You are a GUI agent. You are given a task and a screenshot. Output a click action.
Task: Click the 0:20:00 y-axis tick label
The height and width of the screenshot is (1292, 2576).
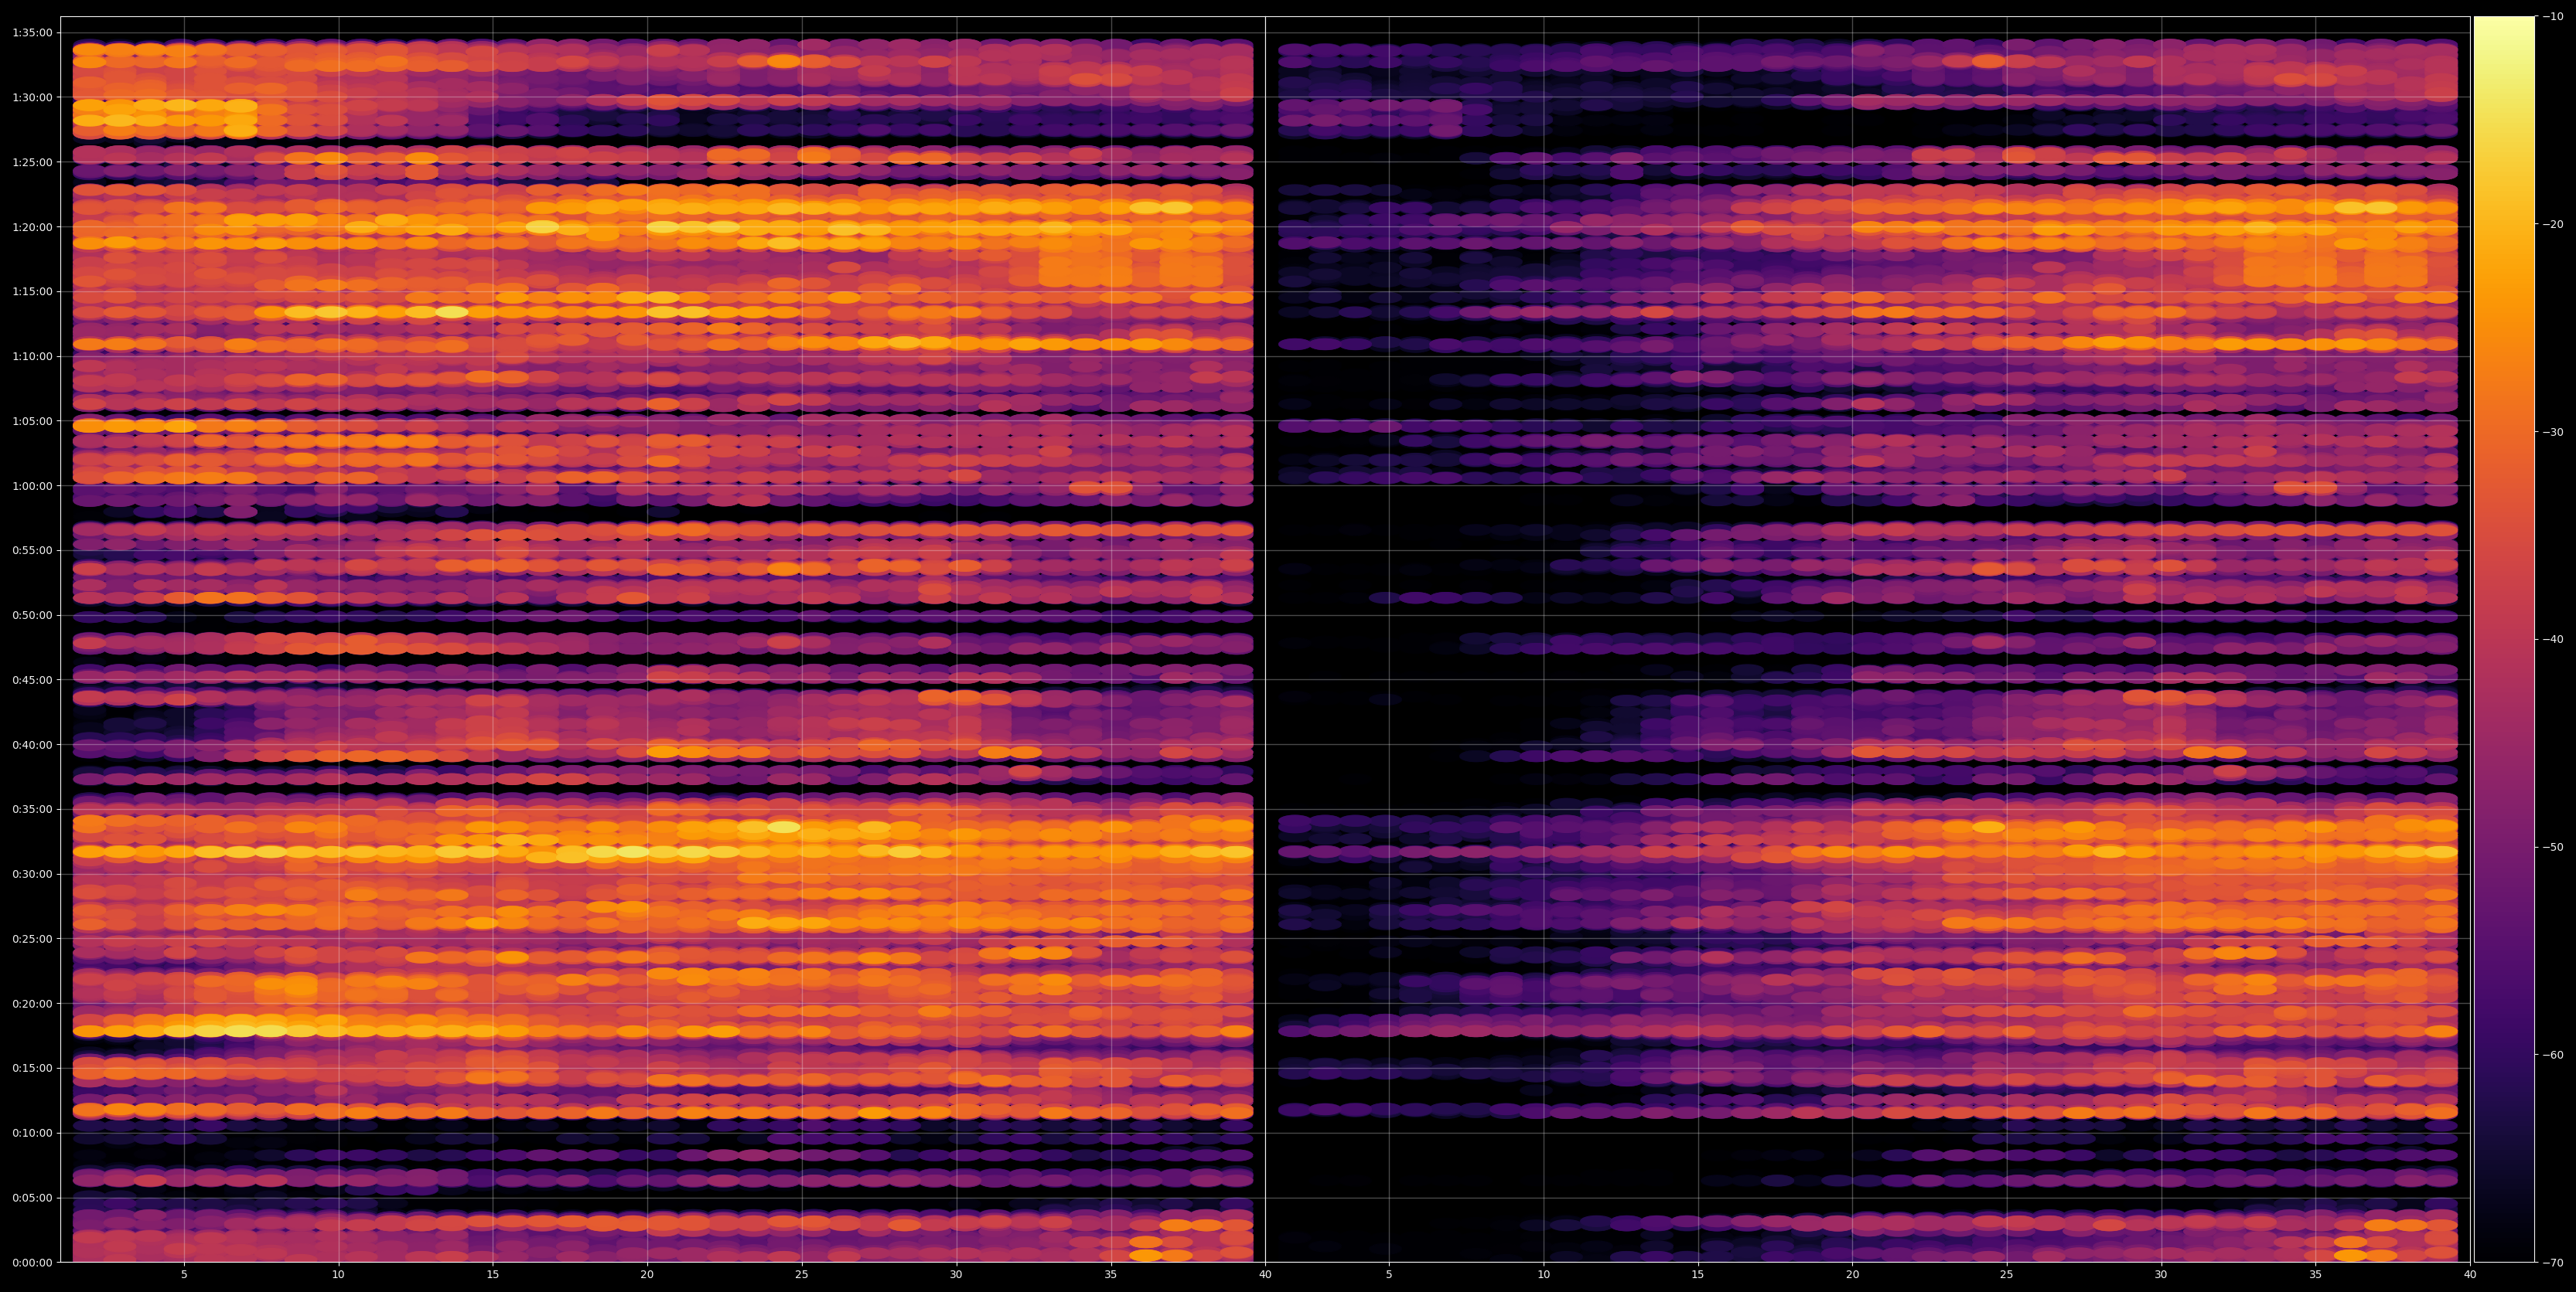[x=31, y=1003]
